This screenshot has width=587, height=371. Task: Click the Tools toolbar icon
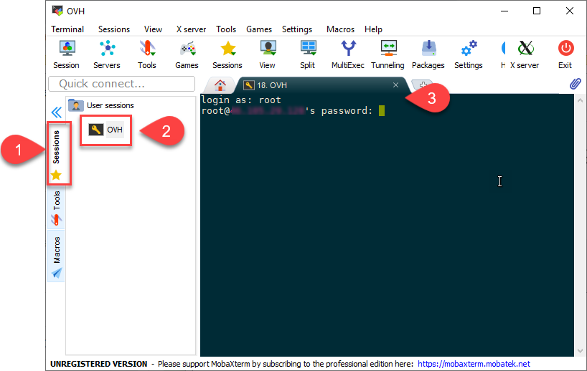point(146,54)
